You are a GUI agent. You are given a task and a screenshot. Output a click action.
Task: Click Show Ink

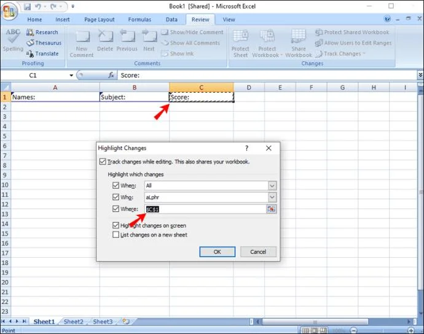tap(178, 53)
